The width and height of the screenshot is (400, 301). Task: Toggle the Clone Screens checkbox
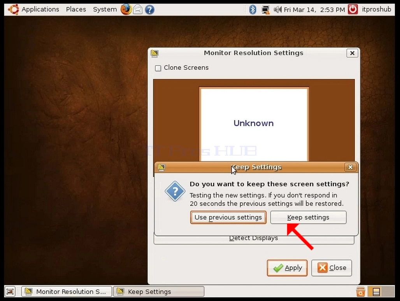tap(158, 68)
